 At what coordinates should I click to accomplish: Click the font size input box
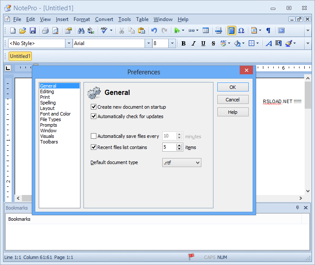coord(161,43)
